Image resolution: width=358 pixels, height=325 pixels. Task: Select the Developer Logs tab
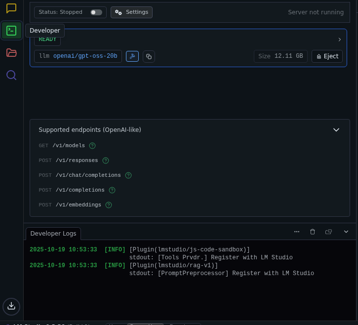tap(53, 234)
